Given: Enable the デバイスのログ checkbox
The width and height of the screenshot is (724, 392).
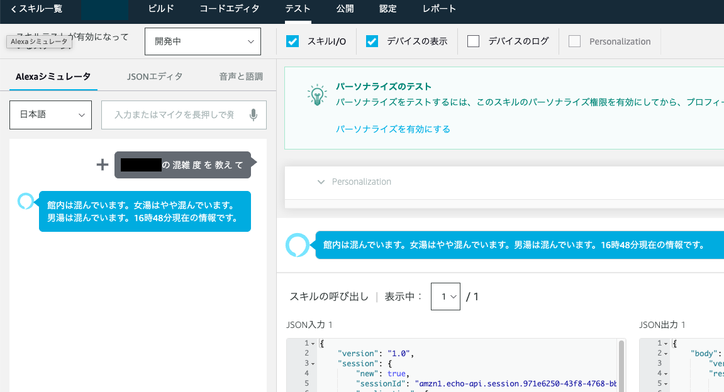Looking at the screenshot, I should 473,41.
